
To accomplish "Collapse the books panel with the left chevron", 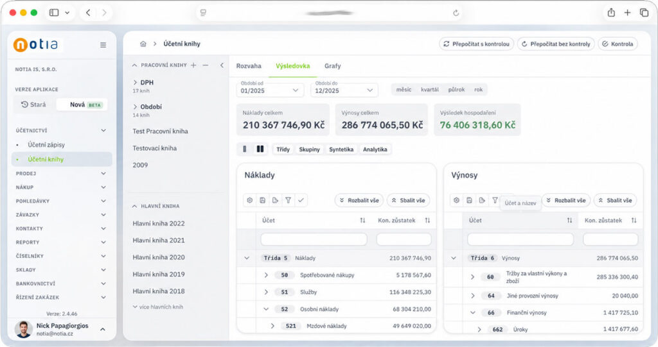I will 222,65.
